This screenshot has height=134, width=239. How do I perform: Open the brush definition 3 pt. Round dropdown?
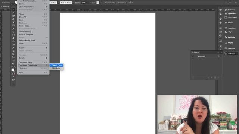(x=73, y=3)
